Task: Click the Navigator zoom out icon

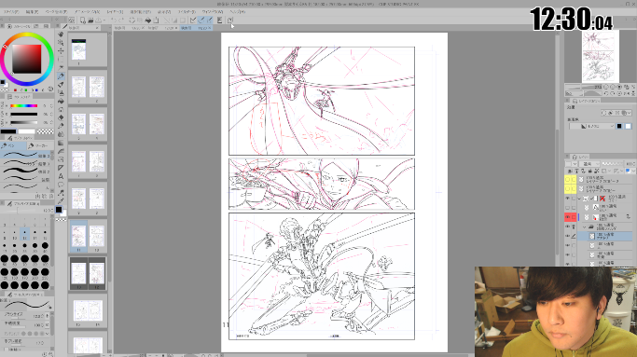Action: coord(605,87)
